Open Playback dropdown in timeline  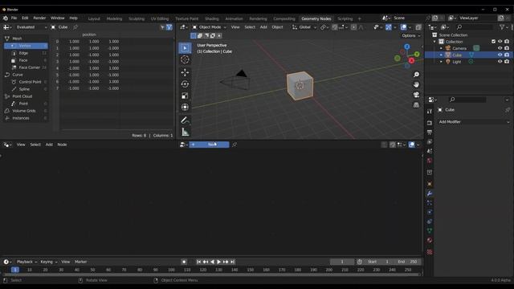click(27, 262)
